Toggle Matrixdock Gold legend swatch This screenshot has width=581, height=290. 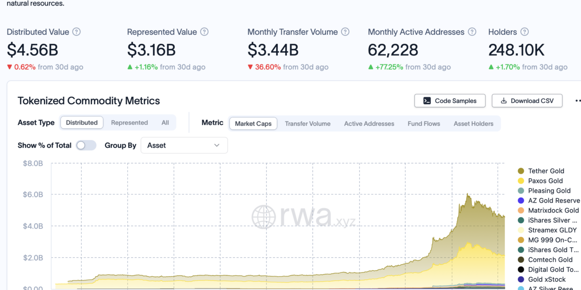(521, 210)
